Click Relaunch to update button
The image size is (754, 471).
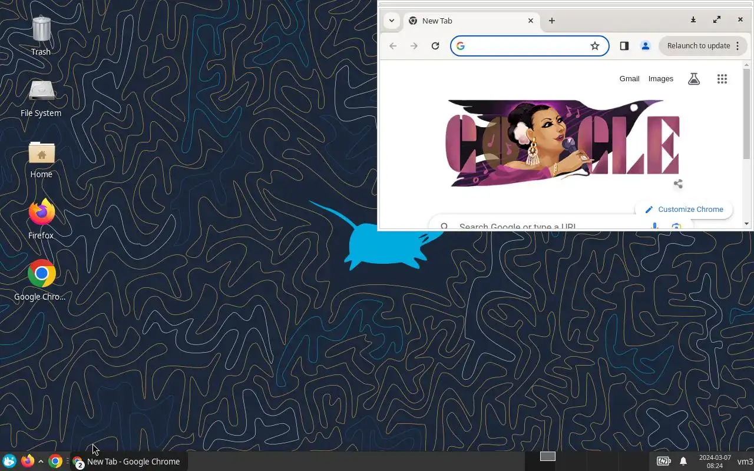pyautogui.click(x=699, y=46)
